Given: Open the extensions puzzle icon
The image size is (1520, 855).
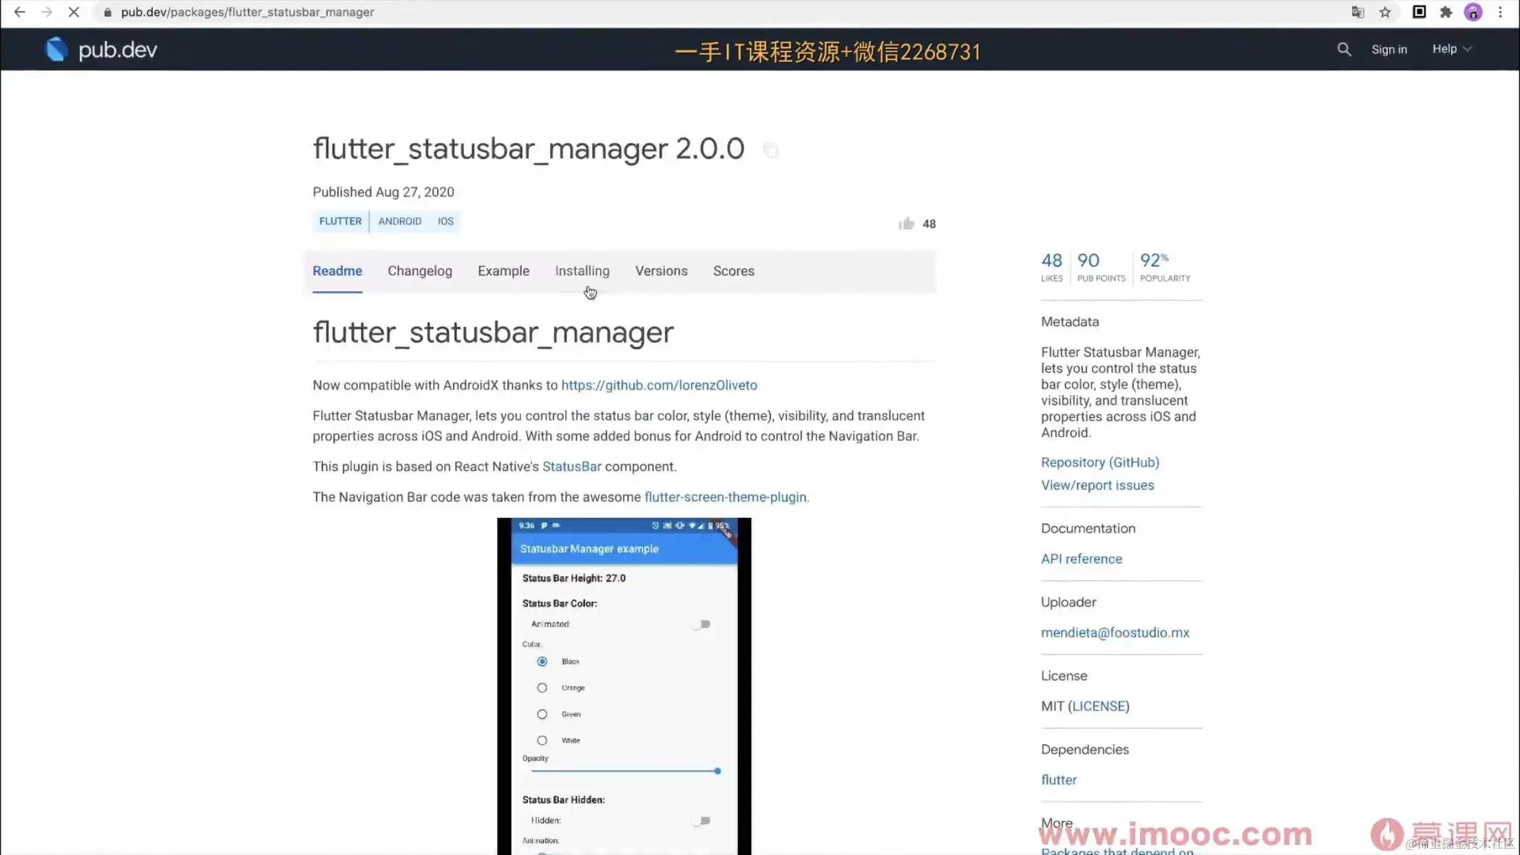Looking at the screenshot, I should pos(1446,12).
